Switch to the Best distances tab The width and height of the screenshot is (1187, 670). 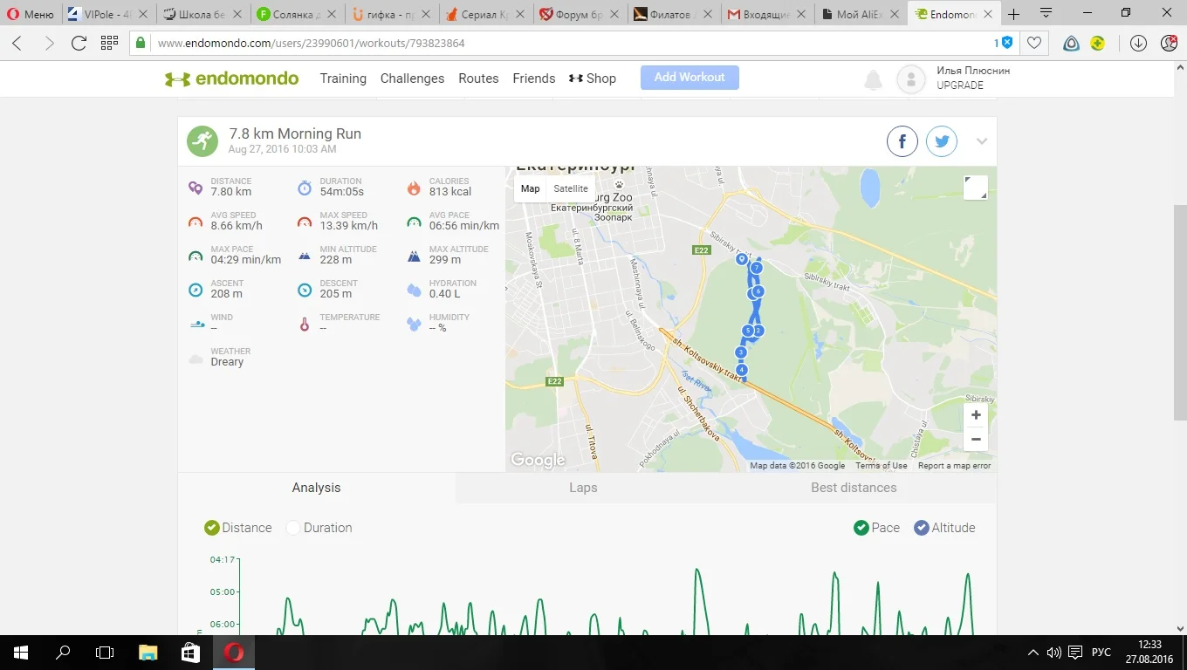point(854,488)
